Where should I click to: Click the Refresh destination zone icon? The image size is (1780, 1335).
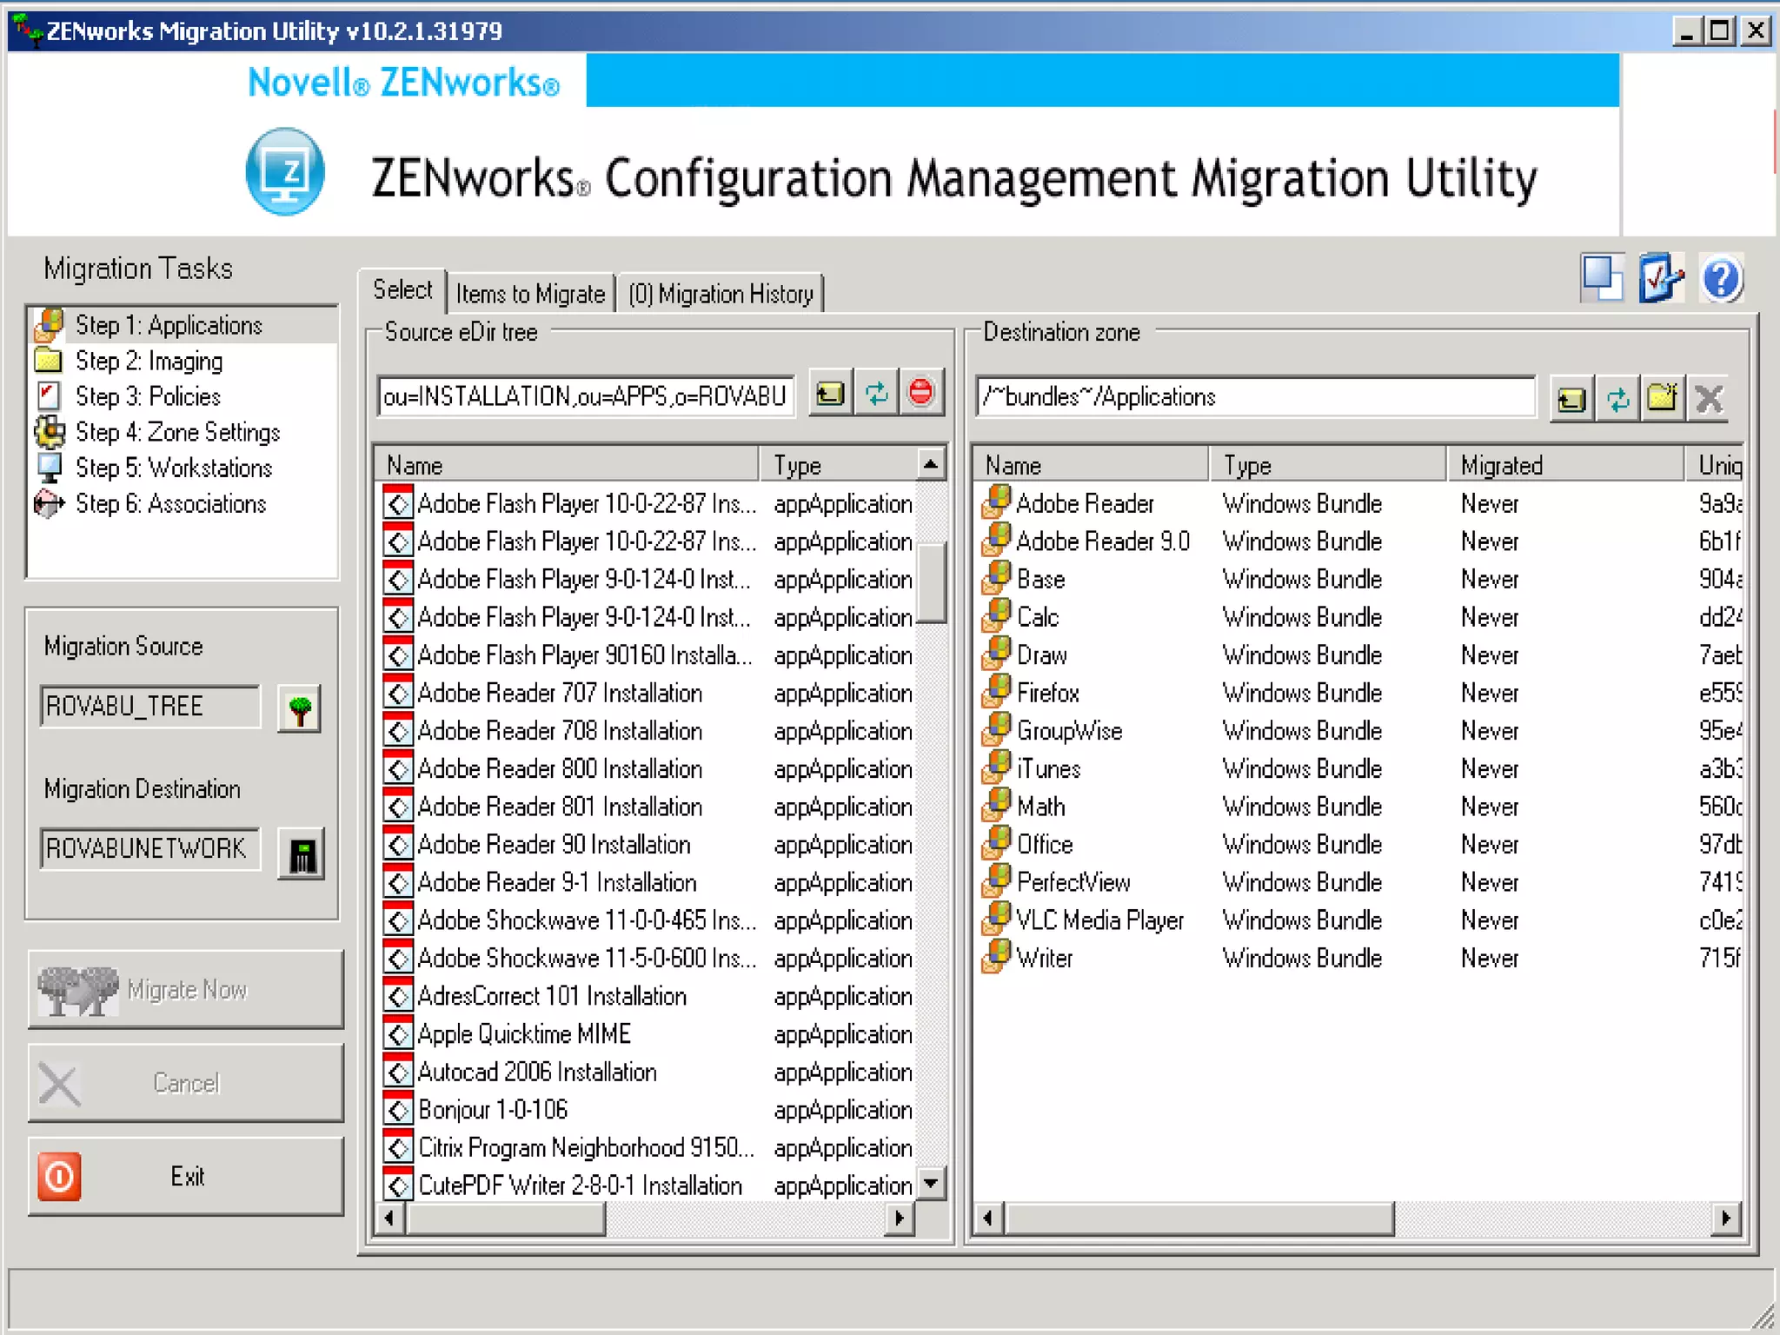pos(1617,400)
